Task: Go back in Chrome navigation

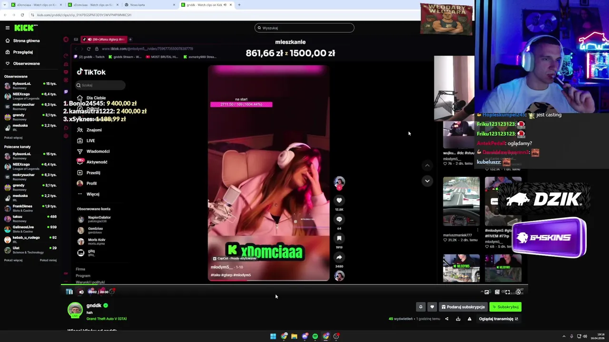Action: tap(5, 15)
